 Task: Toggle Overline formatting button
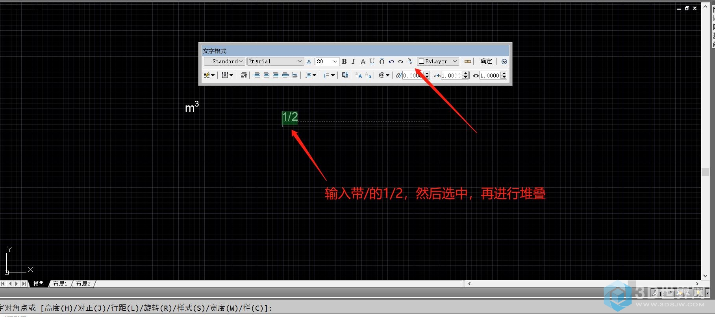point(382,61)
